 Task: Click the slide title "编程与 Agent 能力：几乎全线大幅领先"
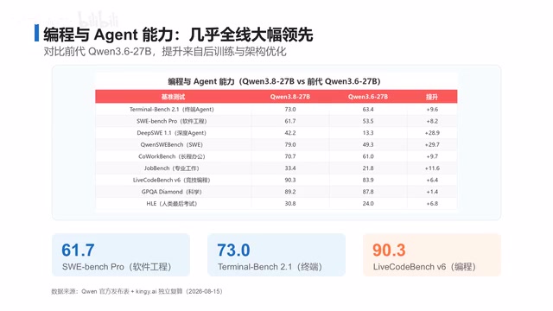pos(178,35)
